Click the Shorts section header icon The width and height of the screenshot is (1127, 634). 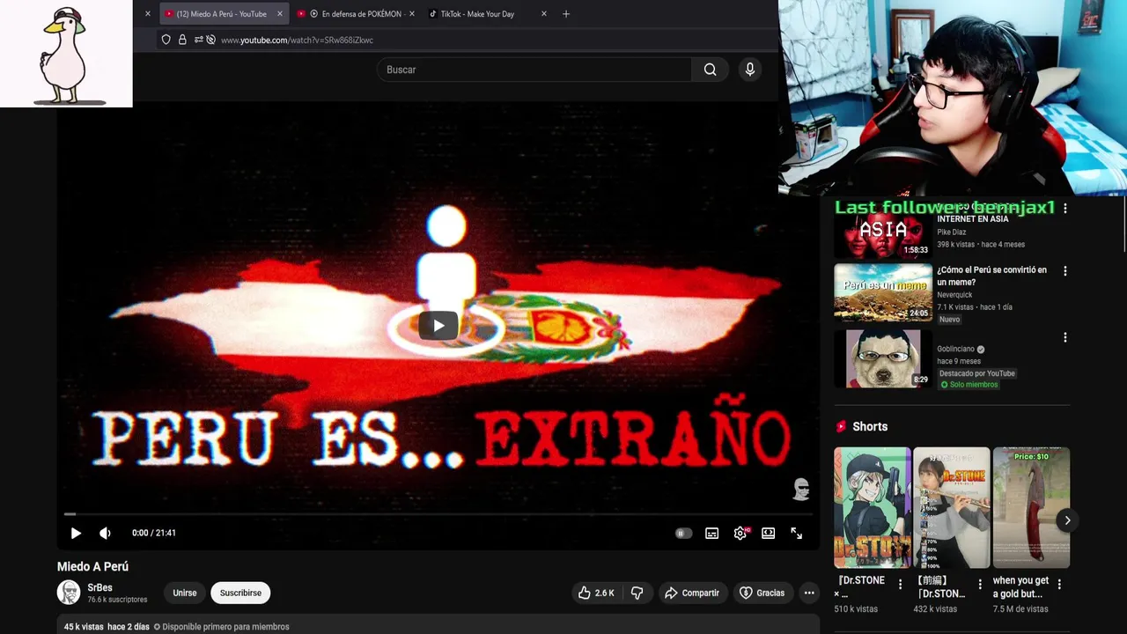841,426
